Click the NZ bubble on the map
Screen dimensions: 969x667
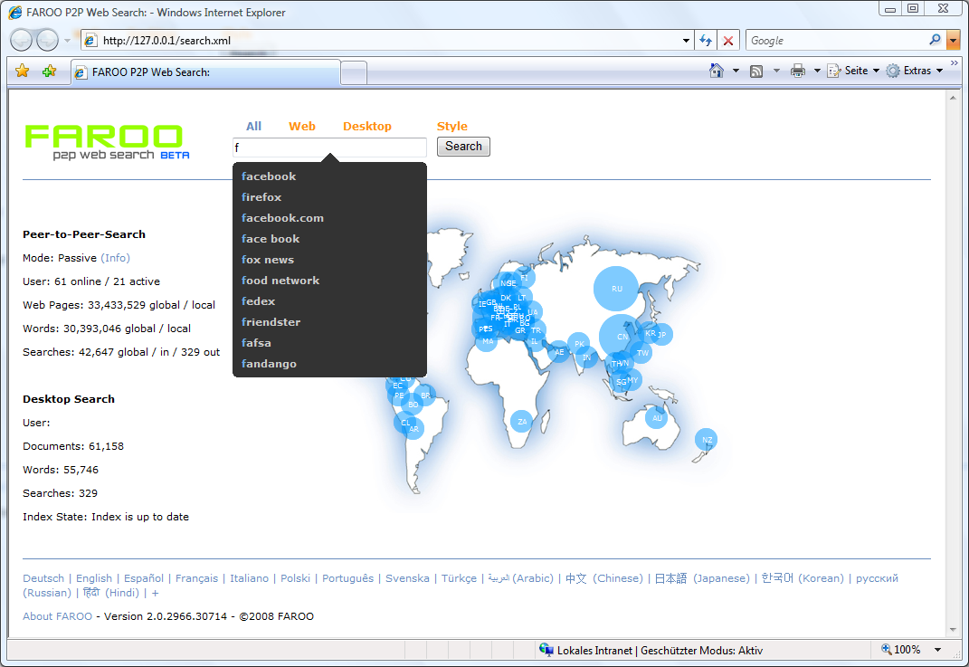[707, 440]
